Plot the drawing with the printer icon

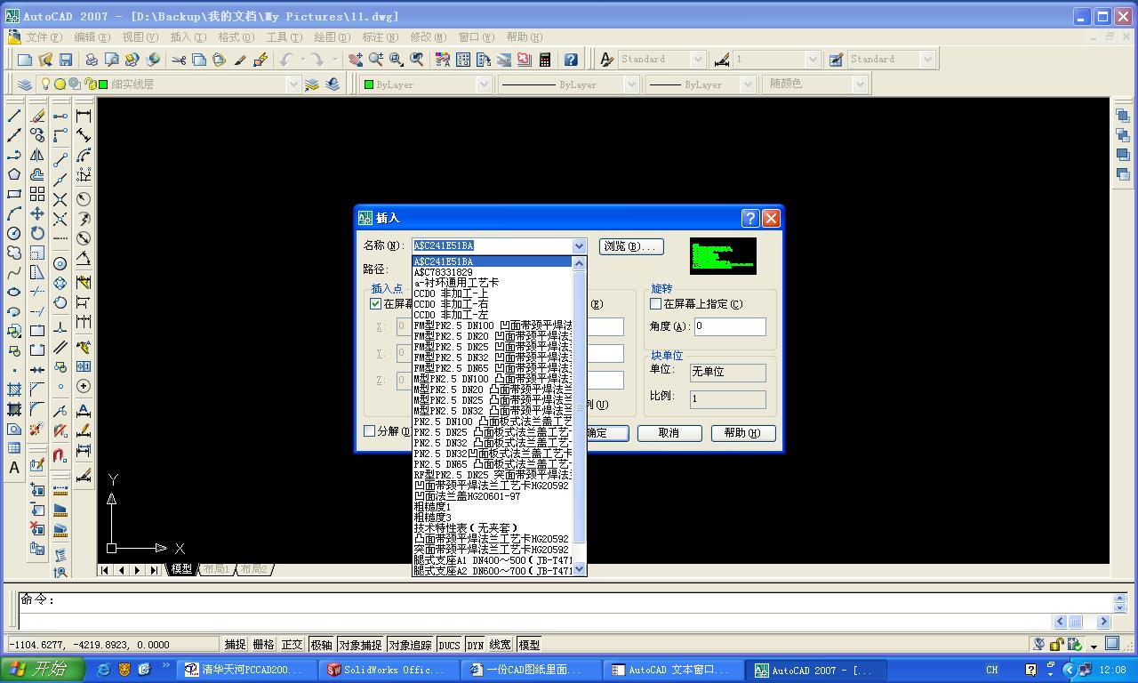coord(92,60)
